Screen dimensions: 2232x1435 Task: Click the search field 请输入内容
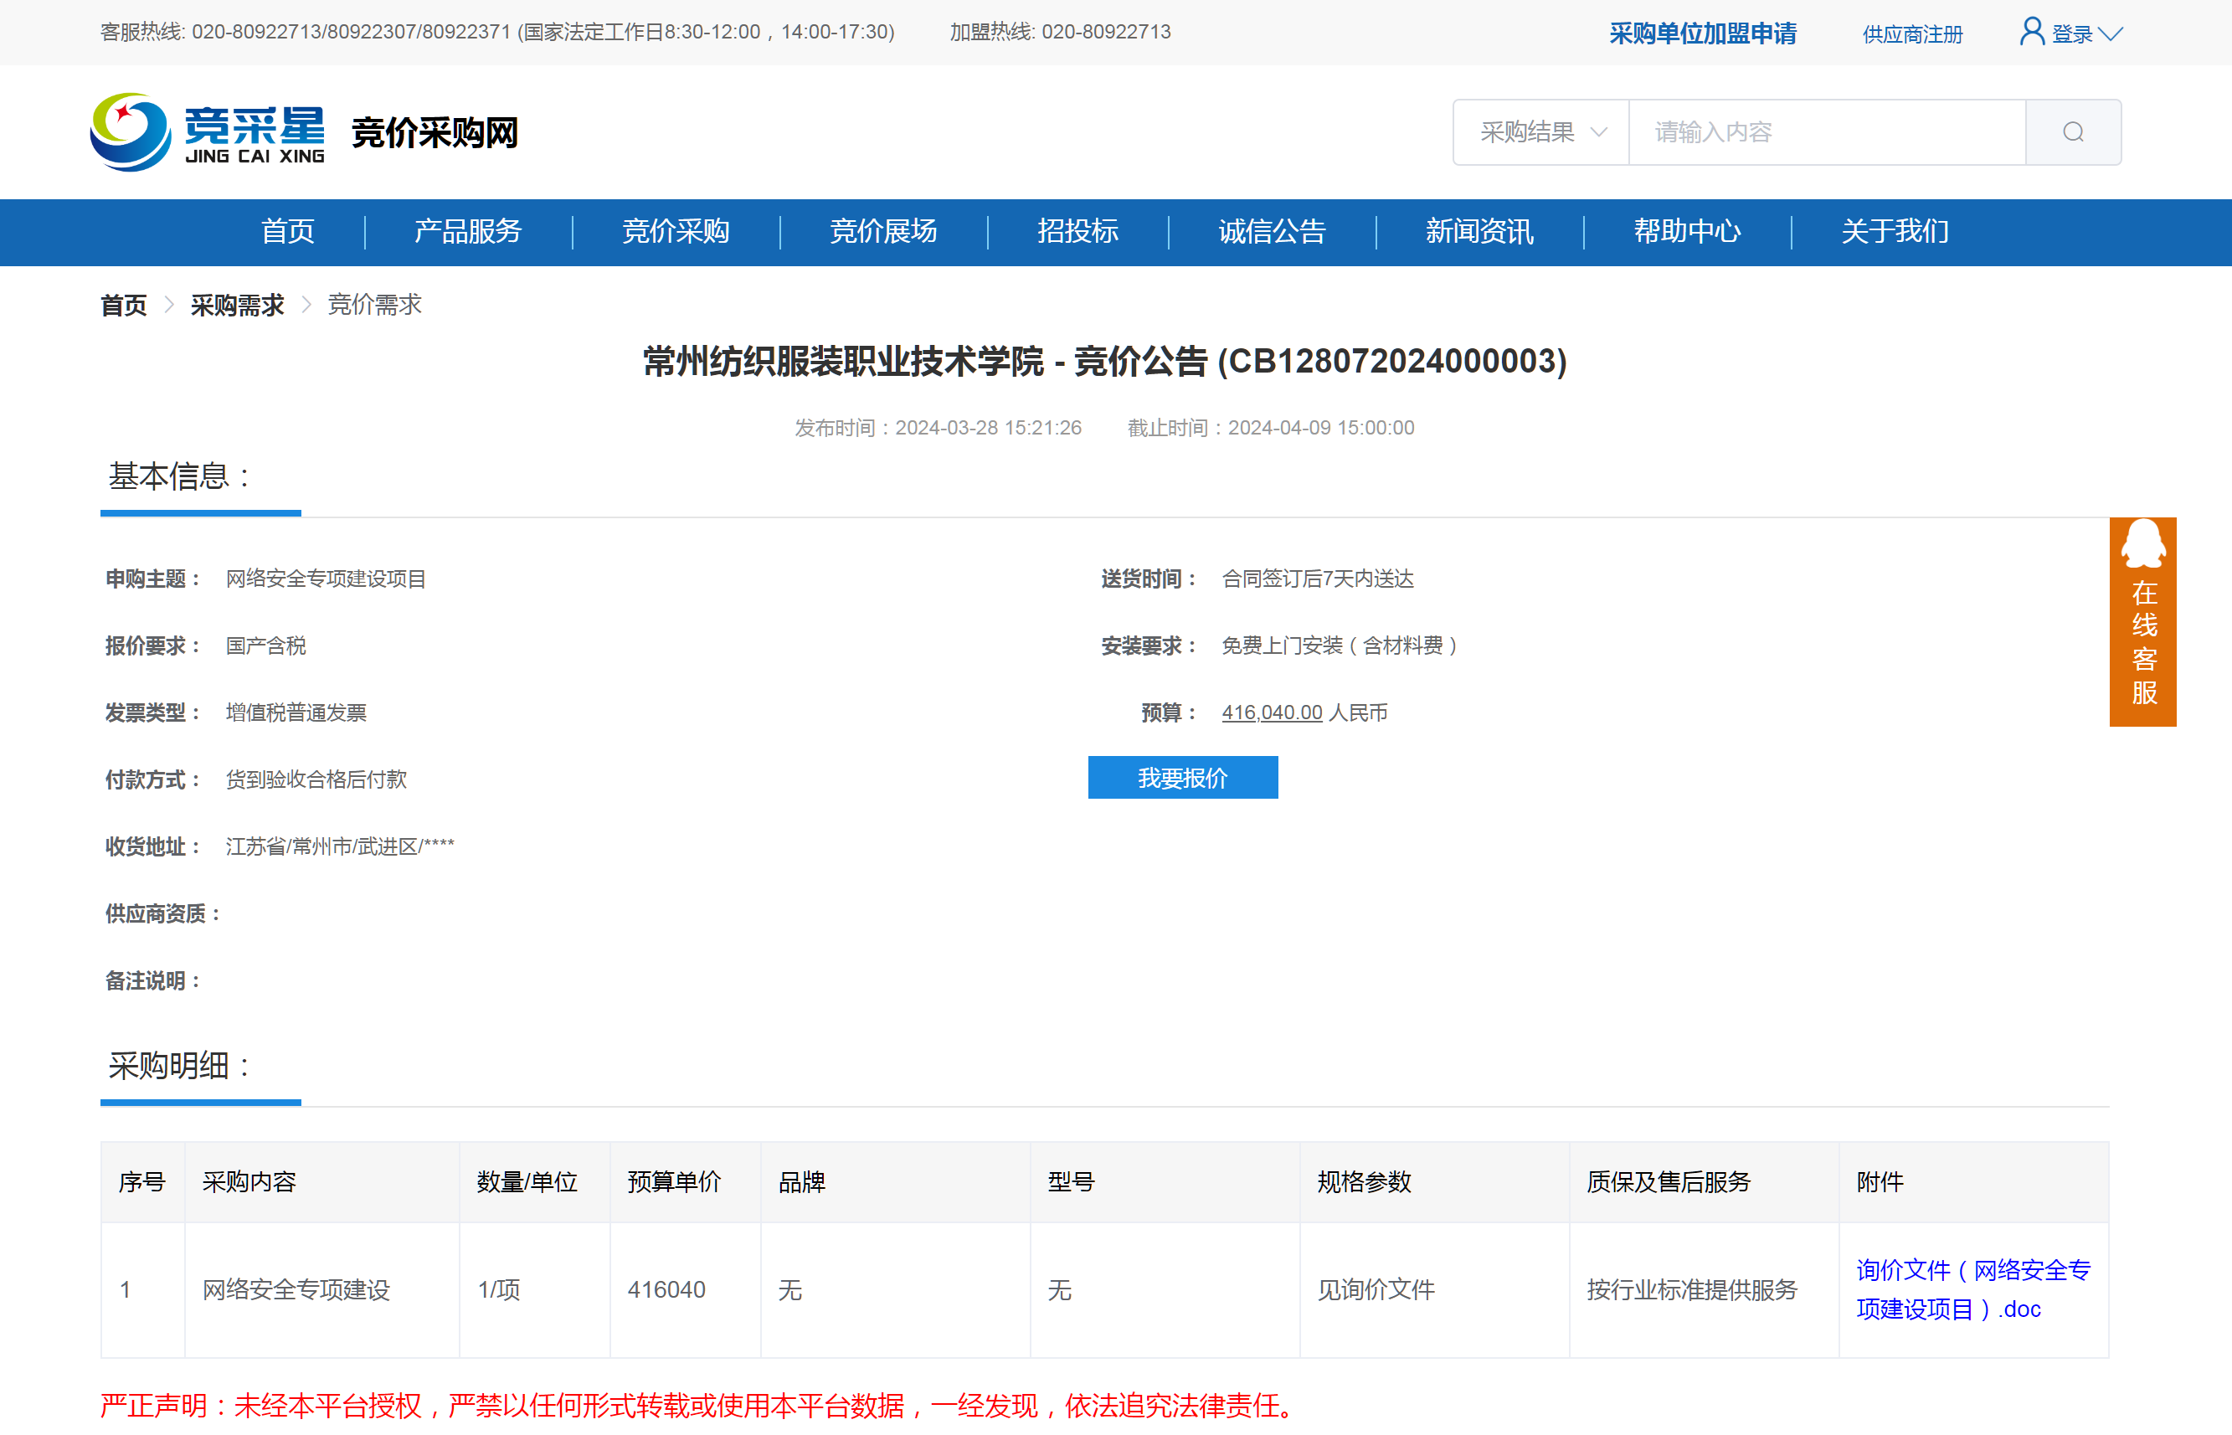(x=1826, y=132)
